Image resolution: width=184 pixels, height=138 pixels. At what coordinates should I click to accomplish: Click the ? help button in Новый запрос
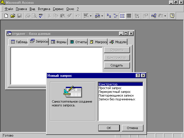tap(138, 75)
